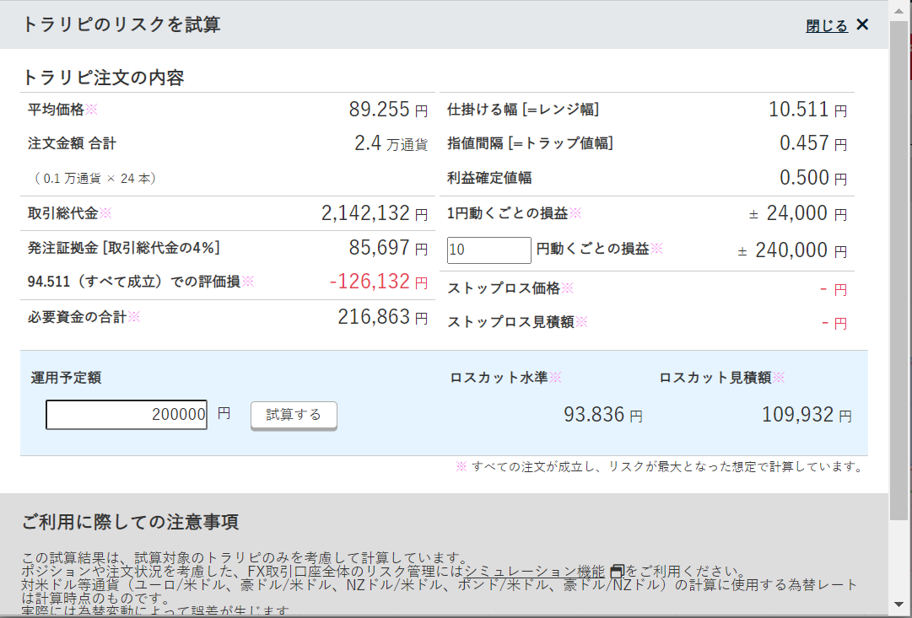The width and height of the screenshot is (912, 618).
Task: Click the ※ mark next to 取引総代金
Action: point(105,213)
